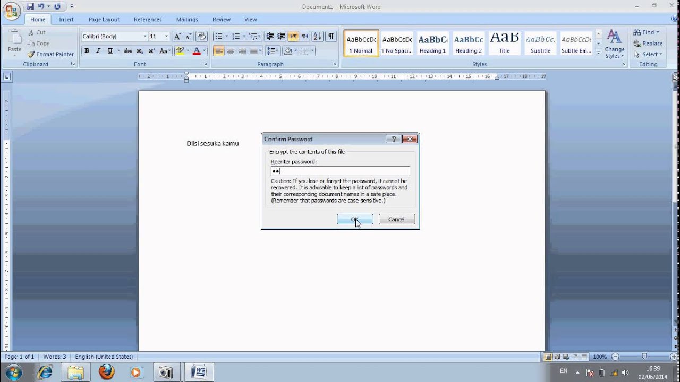This screenshot has height=382, width=680.
Task: Increase paragraph indent
Action: pos(281,36)
